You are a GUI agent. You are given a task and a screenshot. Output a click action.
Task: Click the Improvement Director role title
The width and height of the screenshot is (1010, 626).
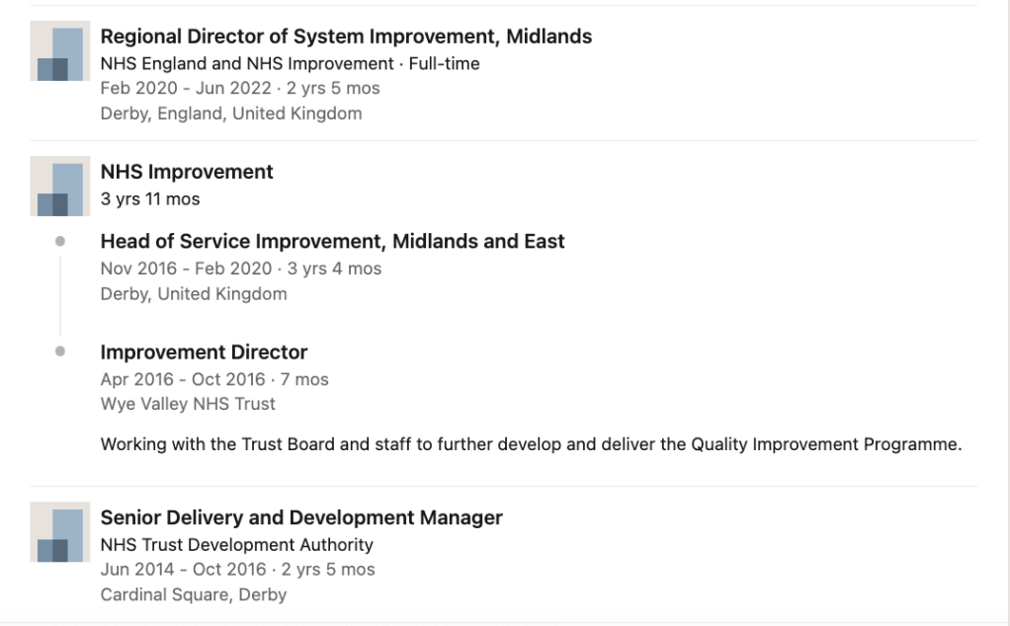(x=204, y=352)
